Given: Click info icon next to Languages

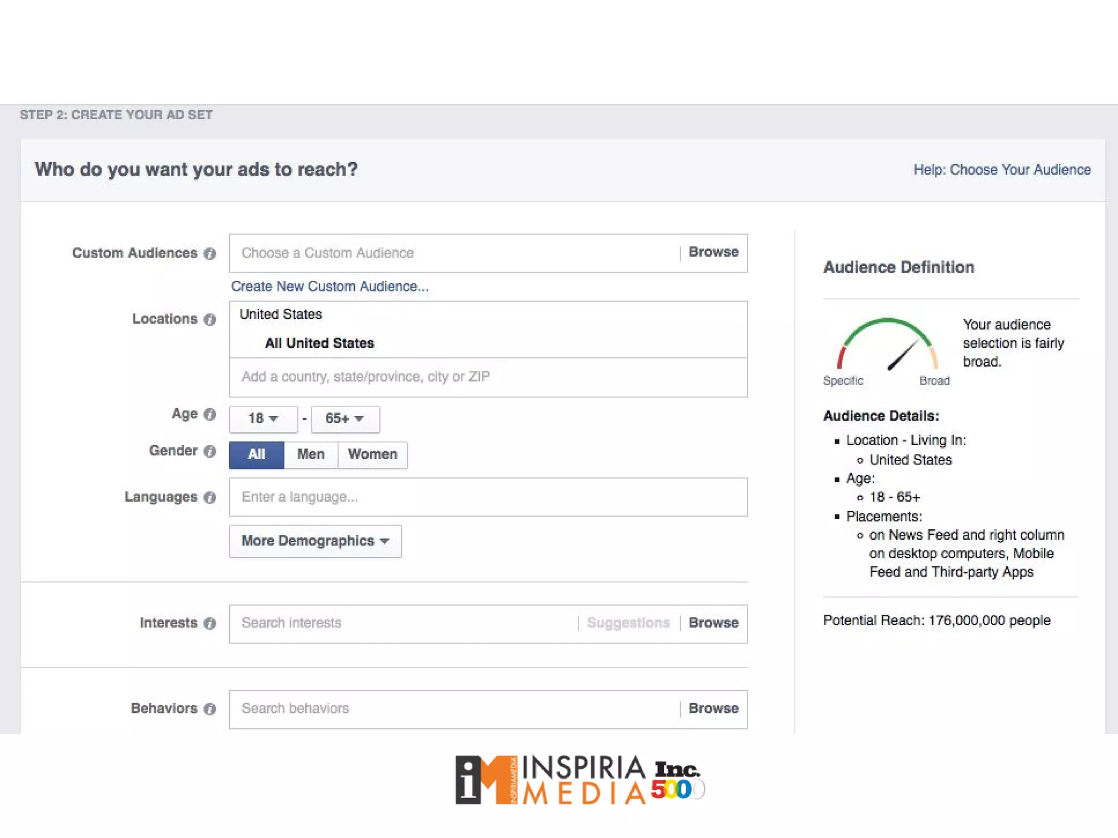Looking at the screenshot, I should click(210, 498).
